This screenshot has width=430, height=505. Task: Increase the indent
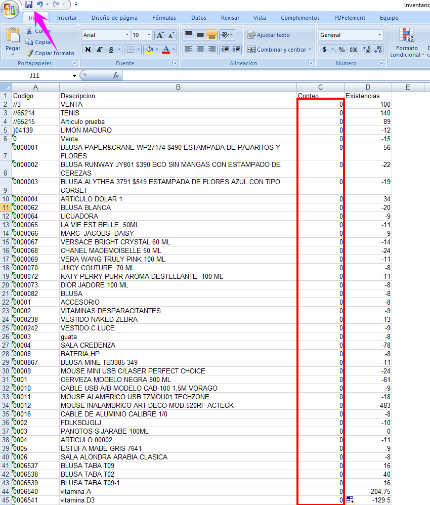pos(236,50)
